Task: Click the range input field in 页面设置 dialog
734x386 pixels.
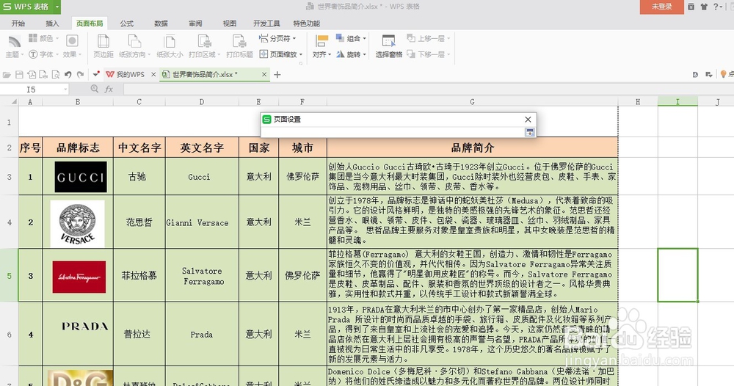Action: point(393,132)
